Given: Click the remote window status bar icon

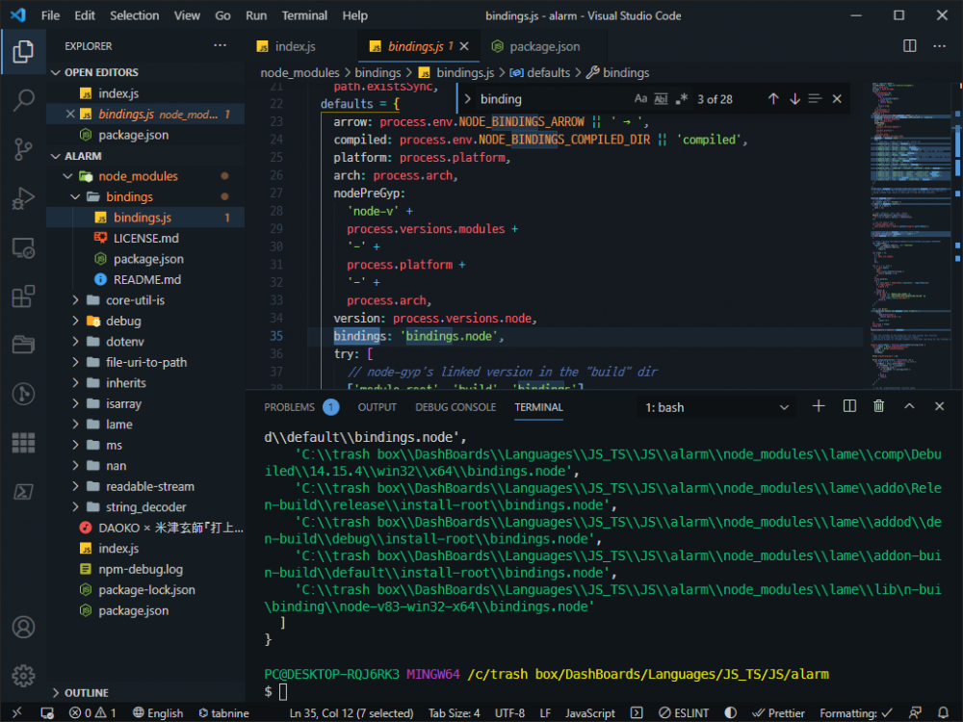Looking at the screenshot, I should (16, 712).
